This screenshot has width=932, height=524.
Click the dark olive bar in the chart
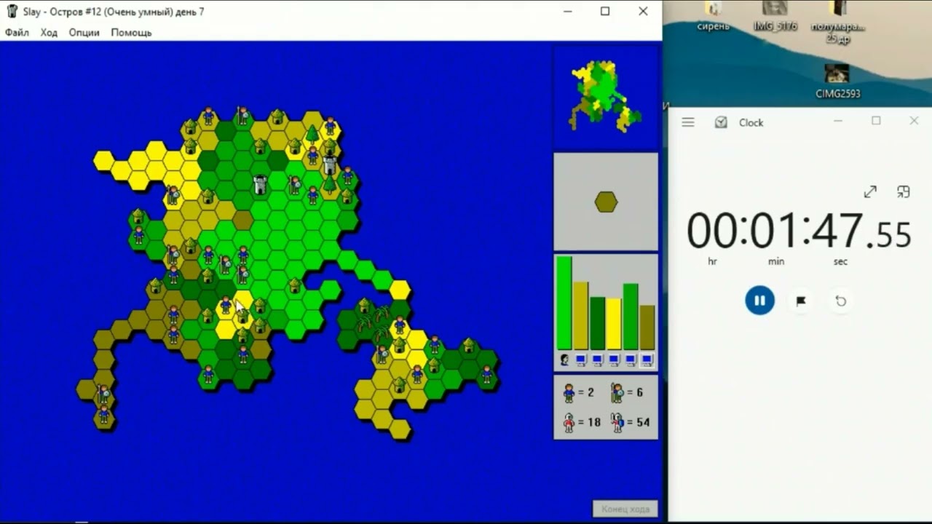click(x=647, y=327)
